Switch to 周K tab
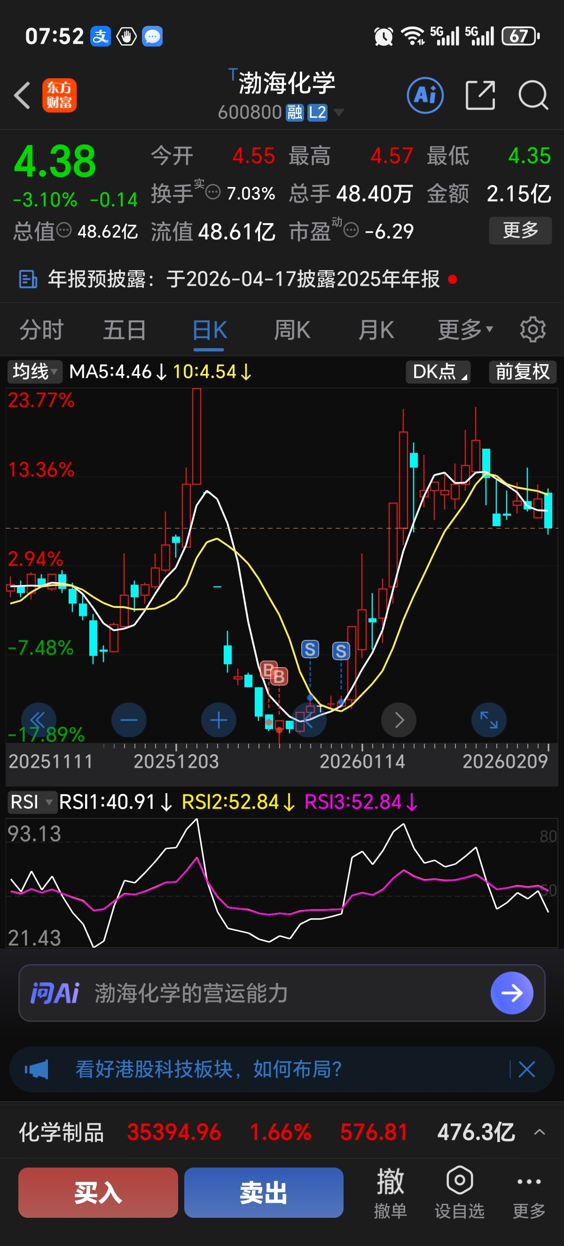 [292, 329]
